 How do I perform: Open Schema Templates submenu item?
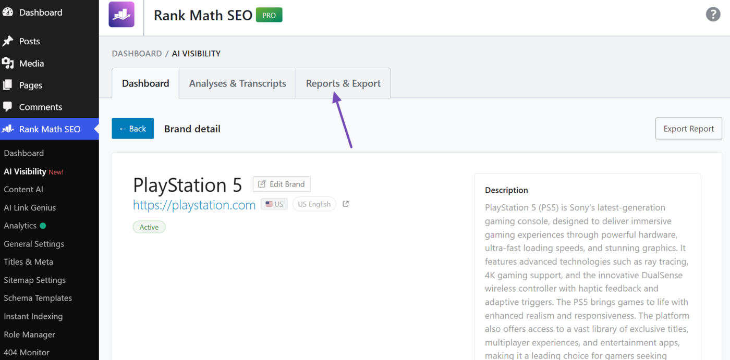pos(38,298)
